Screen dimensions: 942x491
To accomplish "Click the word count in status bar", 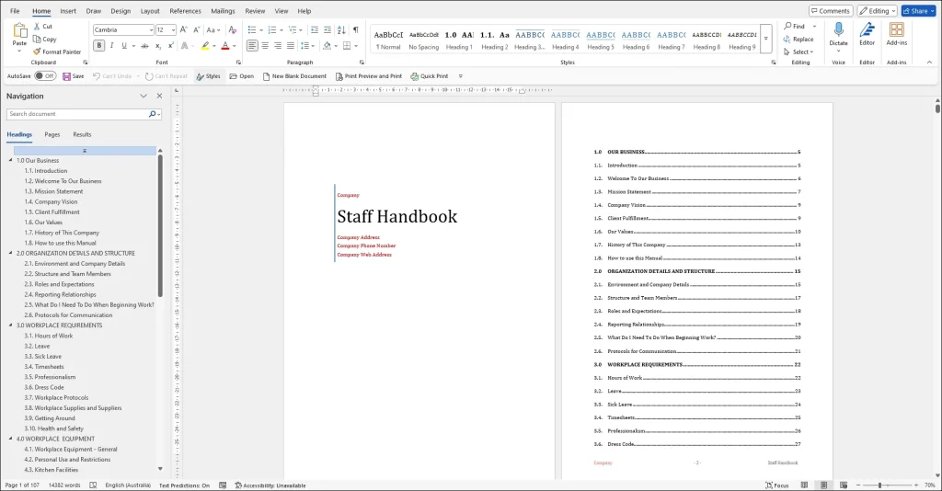I will click(64, 485).
